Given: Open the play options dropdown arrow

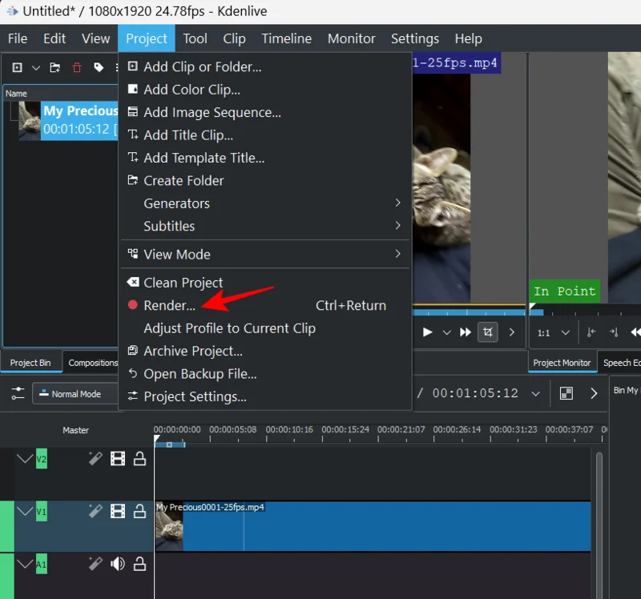Looking at the screenshot, I should point(447,332).
